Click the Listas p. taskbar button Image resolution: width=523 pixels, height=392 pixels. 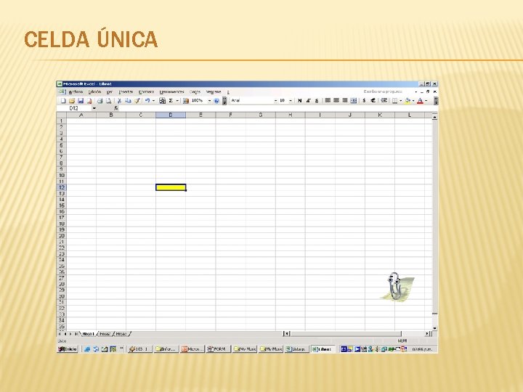coord(296,349)
